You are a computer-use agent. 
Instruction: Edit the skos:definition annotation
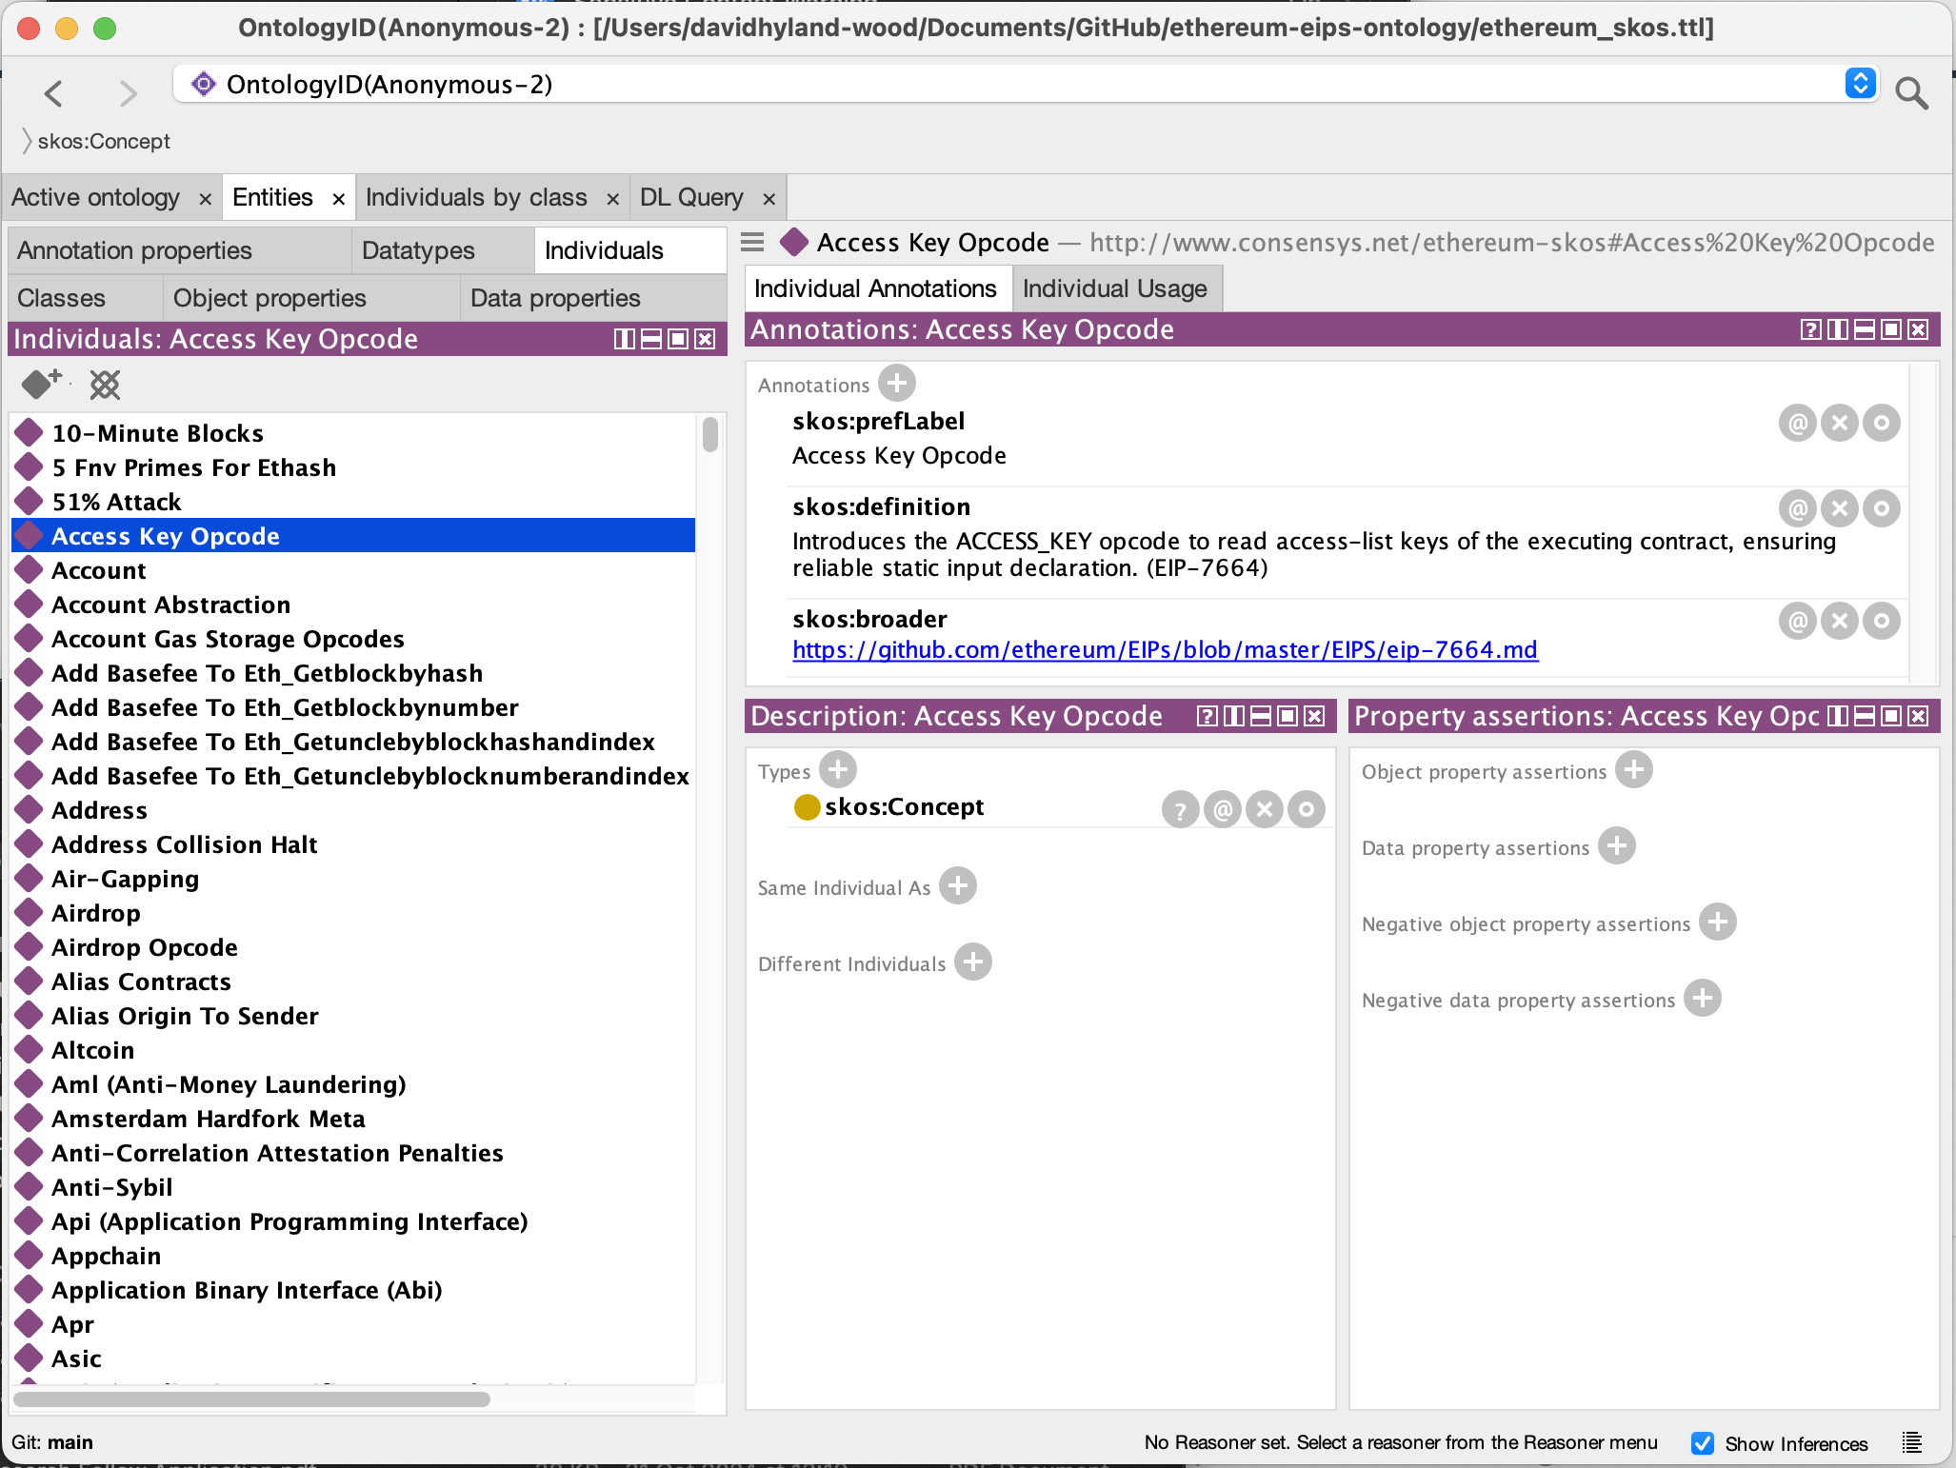(1881, 508)
